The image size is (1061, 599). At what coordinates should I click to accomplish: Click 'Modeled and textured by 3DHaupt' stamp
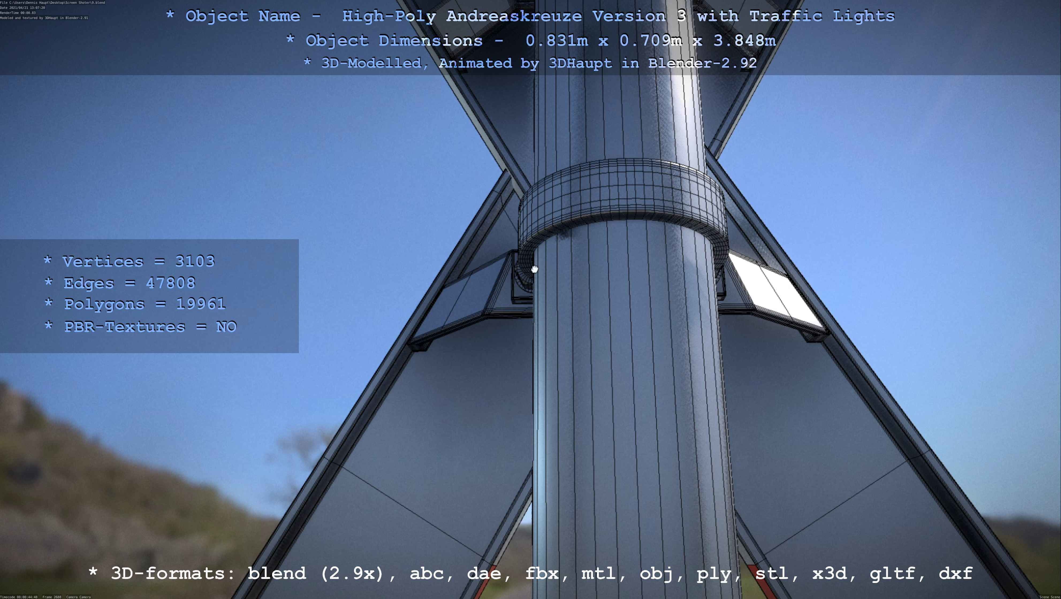tap(44, 18)
